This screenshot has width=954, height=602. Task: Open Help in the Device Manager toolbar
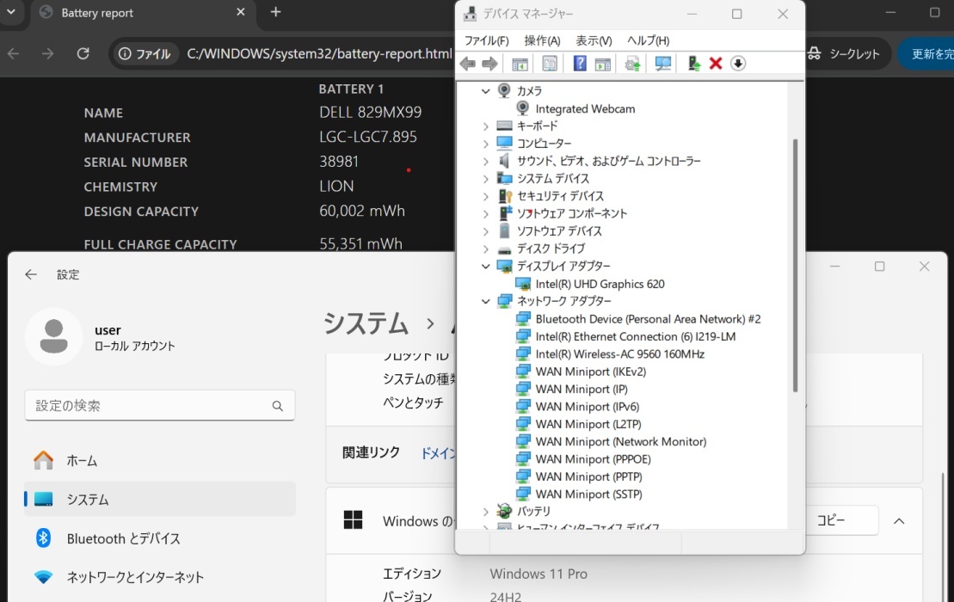coord(578,63)
